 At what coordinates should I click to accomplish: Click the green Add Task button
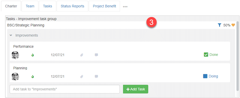coord(136,89)
